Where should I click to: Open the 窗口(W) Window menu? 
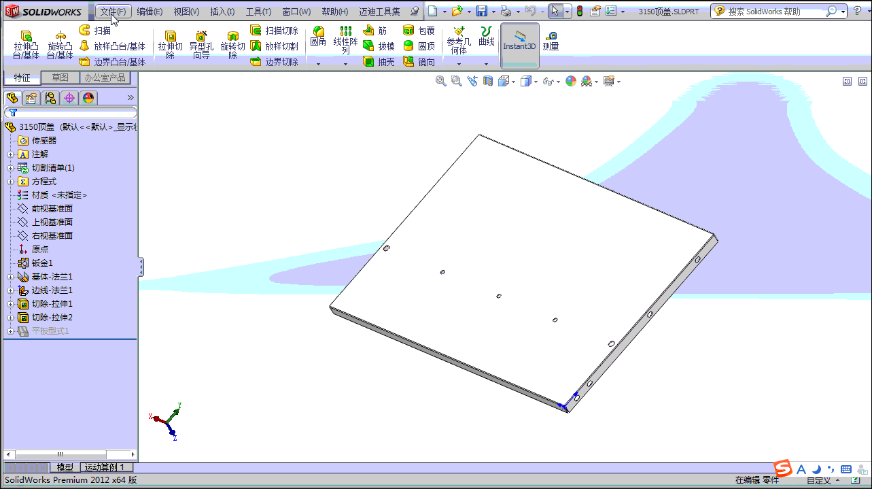click(296, 12)
